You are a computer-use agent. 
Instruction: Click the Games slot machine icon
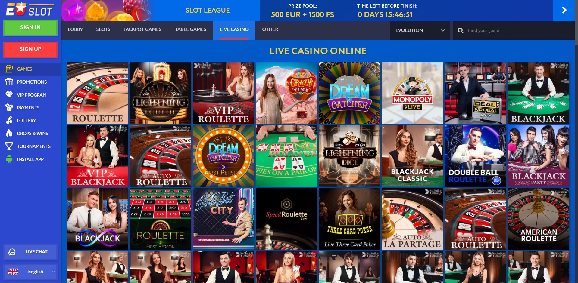(x=9, y=69)
